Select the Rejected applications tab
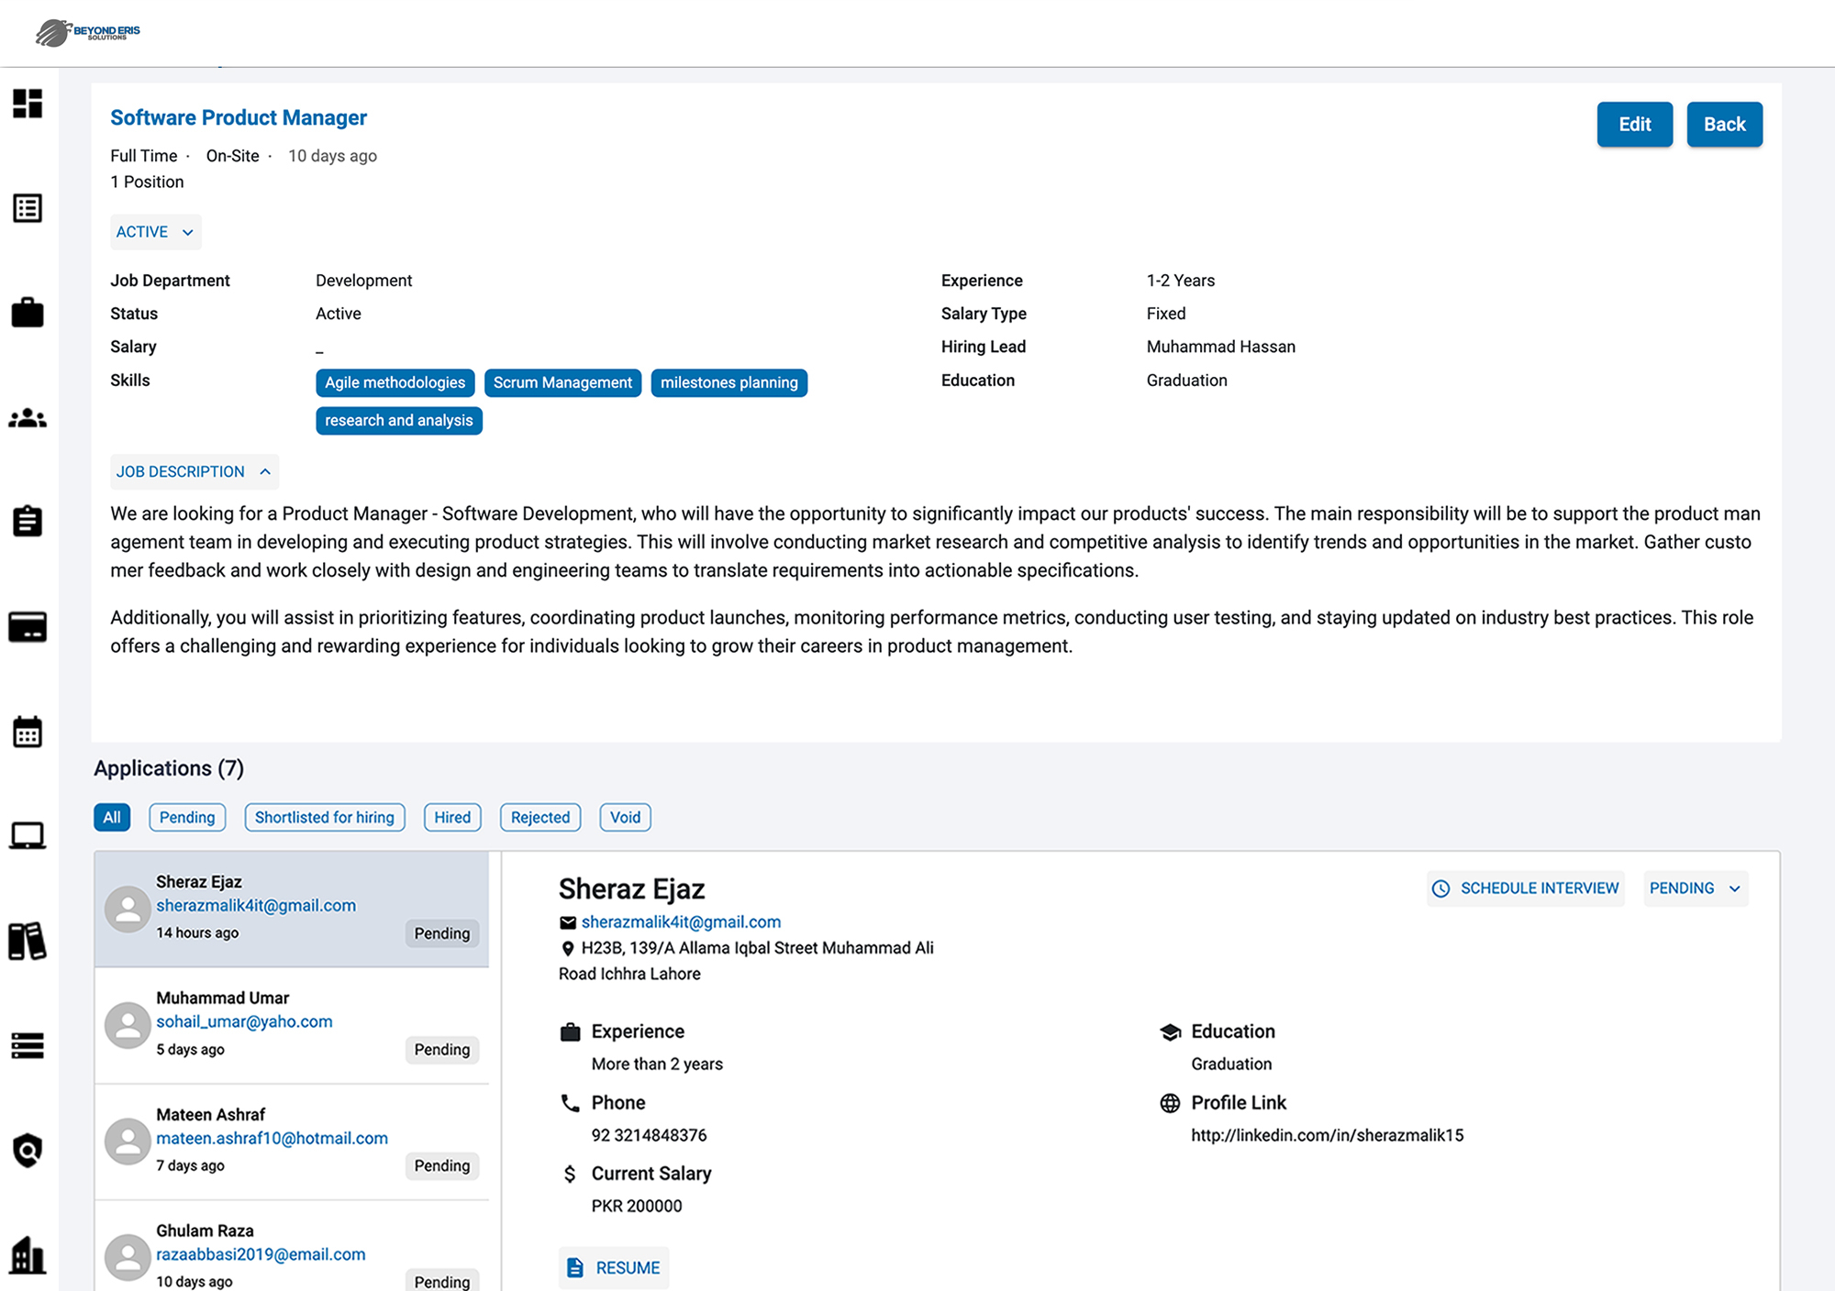Image resolution: width=1835 pixels, height=1291 pixels. tap(539, 817)
